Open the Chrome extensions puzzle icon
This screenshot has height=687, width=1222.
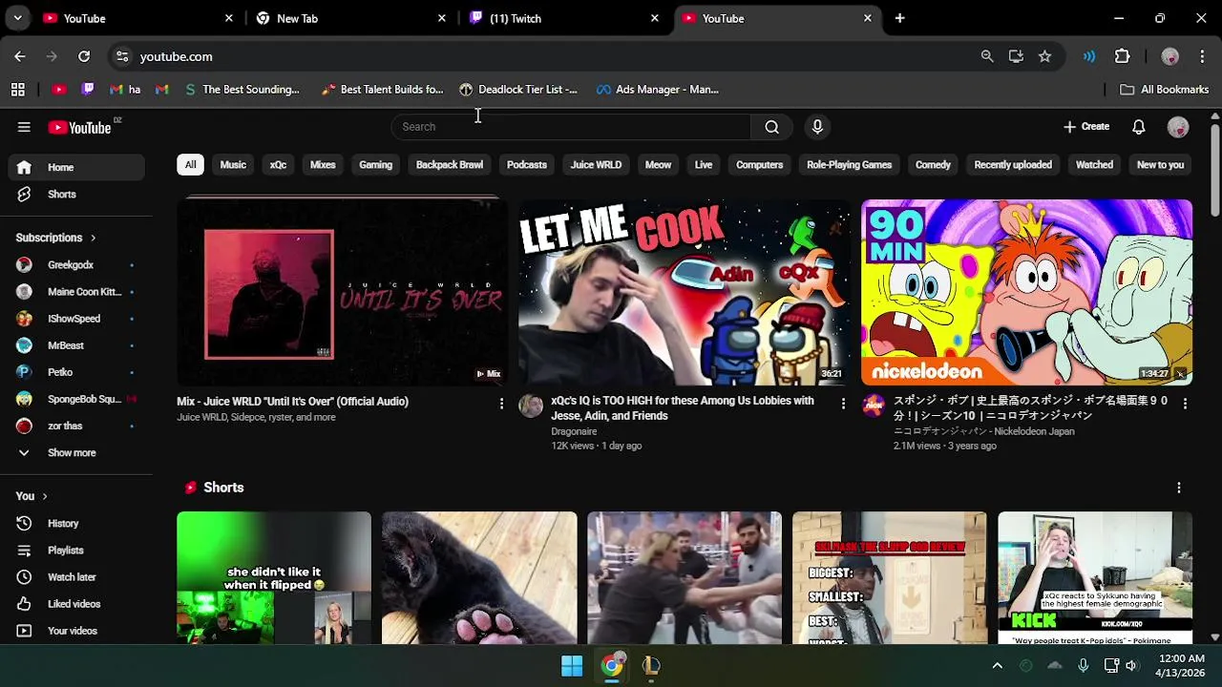[1122, 56]
